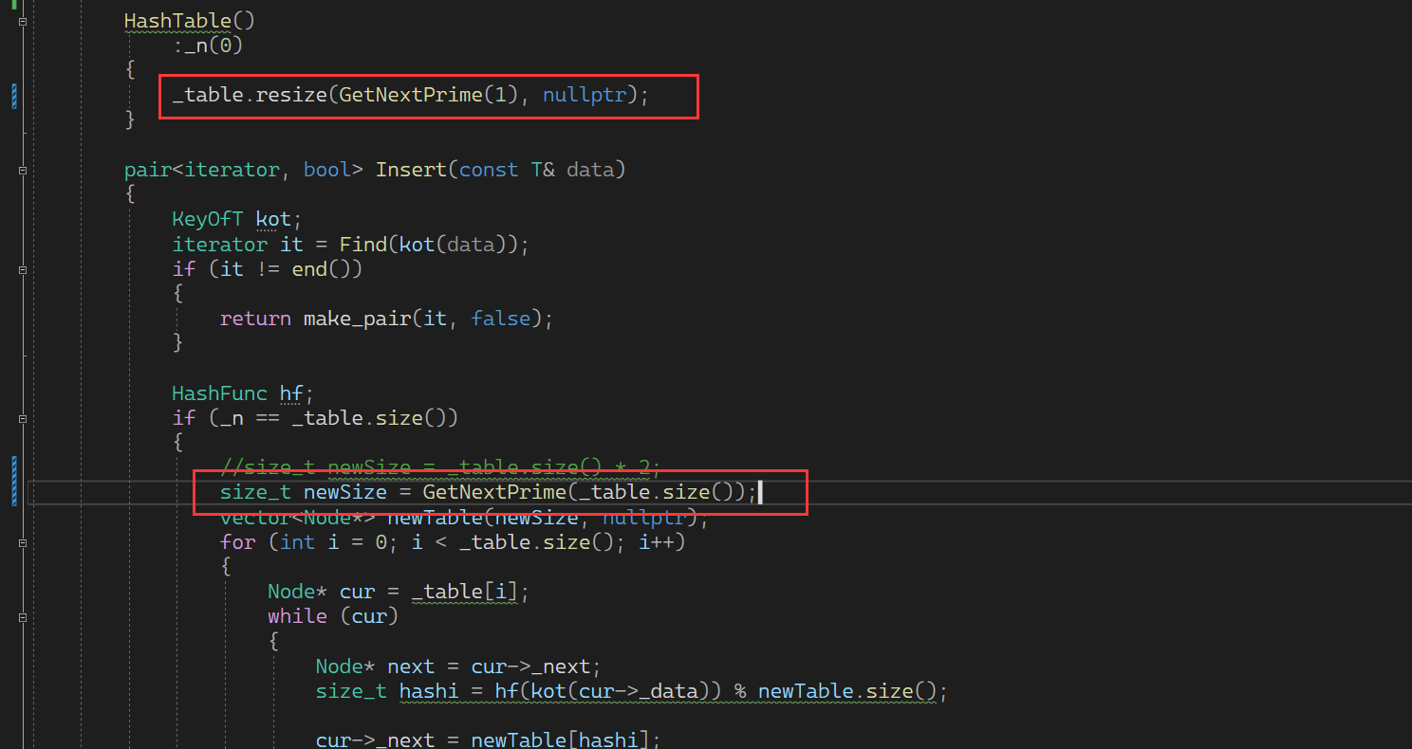Click 'next' in the 'Node* next' declaration
The height and width of the screenshot is (749, 1412).
coord(411,667)
